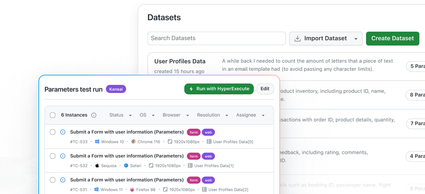Click the Apple icon next to Sequoia
425x194 pixels.
pyautogui.click(x=97, y=166)
